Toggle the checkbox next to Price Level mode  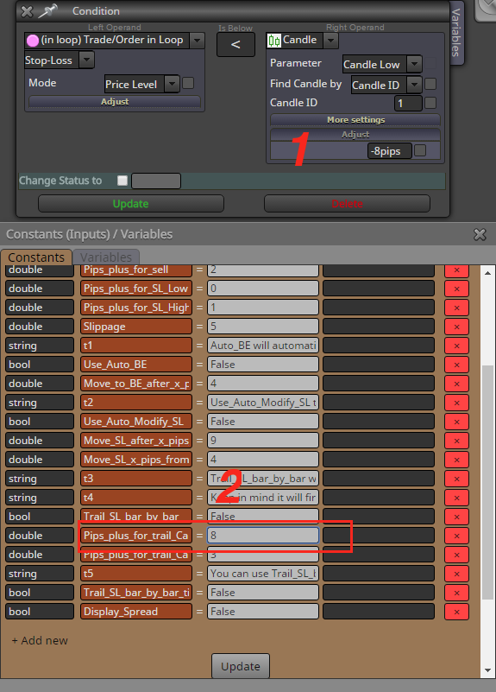click(188, 83)
